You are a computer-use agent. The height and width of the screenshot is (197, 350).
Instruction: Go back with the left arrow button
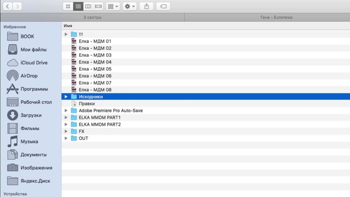pyautogui.click(x=8, y=6)
